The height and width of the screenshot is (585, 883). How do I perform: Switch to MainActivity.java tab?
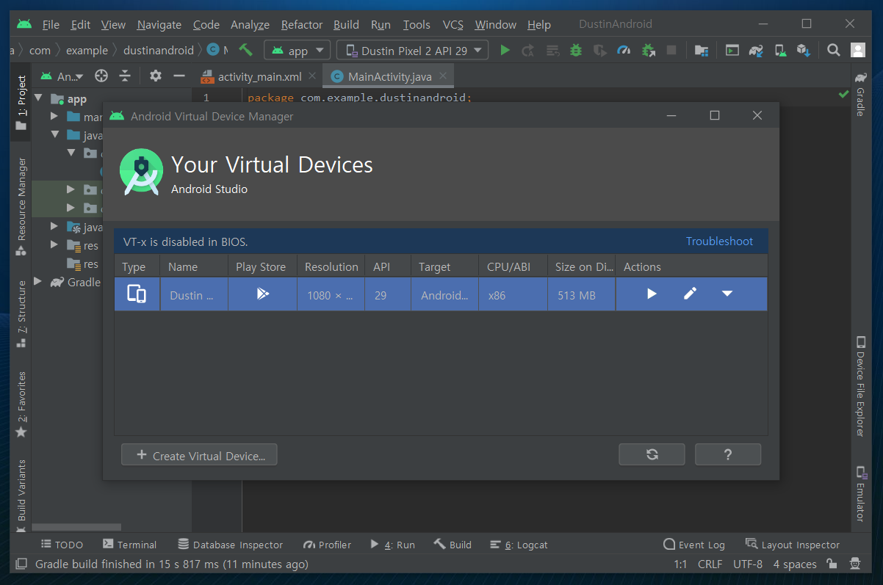[390, 76]
